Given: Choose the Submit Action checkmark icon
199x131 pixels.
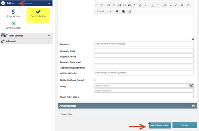Looking at the screenshot, I should (38, 12).
